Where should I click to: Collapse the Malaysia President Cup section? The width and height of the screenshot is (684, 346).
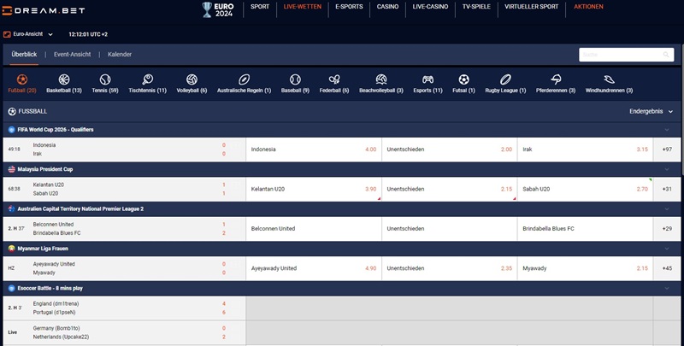coord(667,169)
